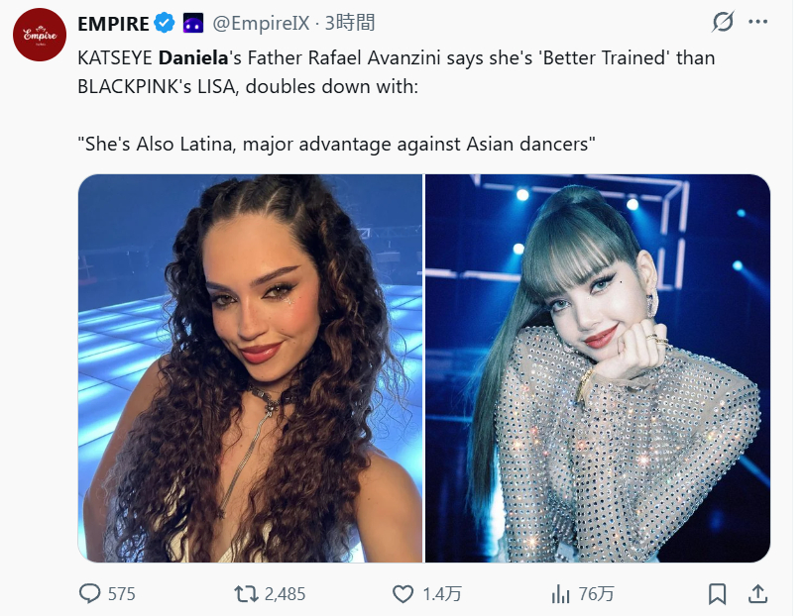
Task: Repost using the retweet arrows icon
Action: [246, 594]
